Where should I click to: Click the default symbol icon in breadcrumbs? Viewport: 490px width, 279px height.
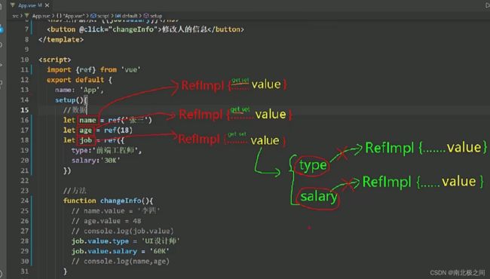point(118,16)
